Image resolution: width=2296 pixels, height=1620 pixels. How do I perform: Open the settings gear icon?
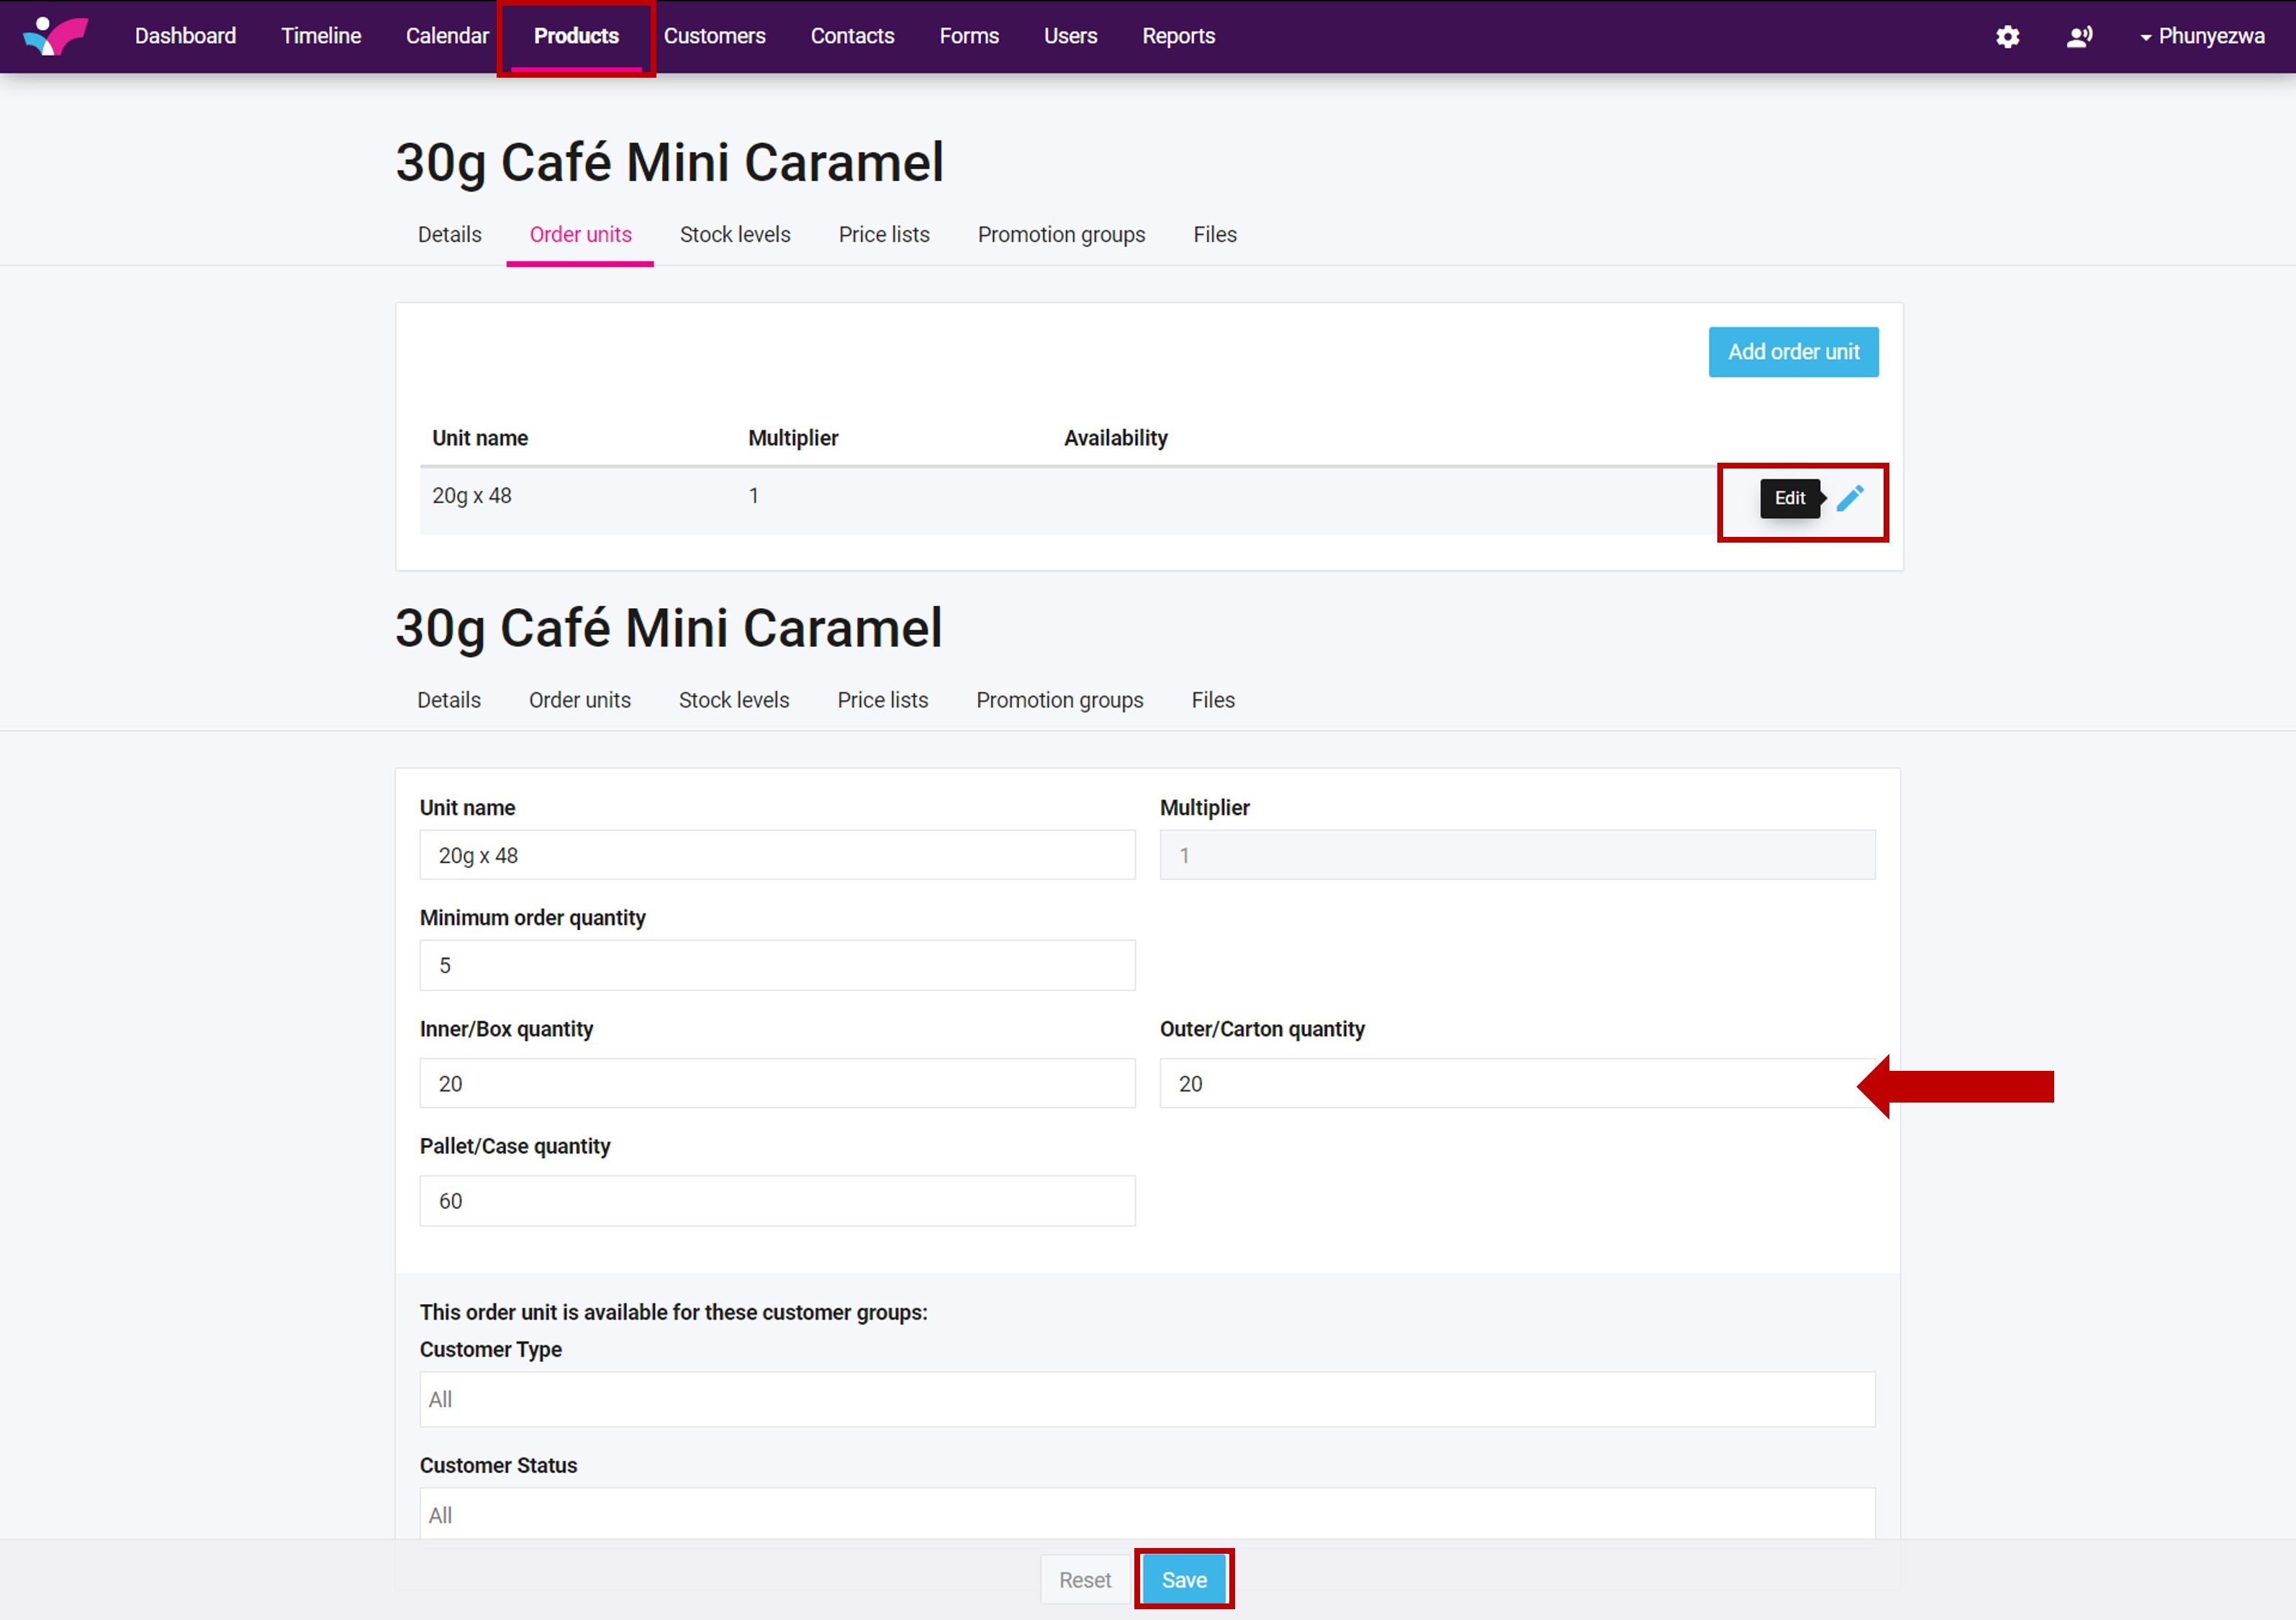click(2007, 37)
